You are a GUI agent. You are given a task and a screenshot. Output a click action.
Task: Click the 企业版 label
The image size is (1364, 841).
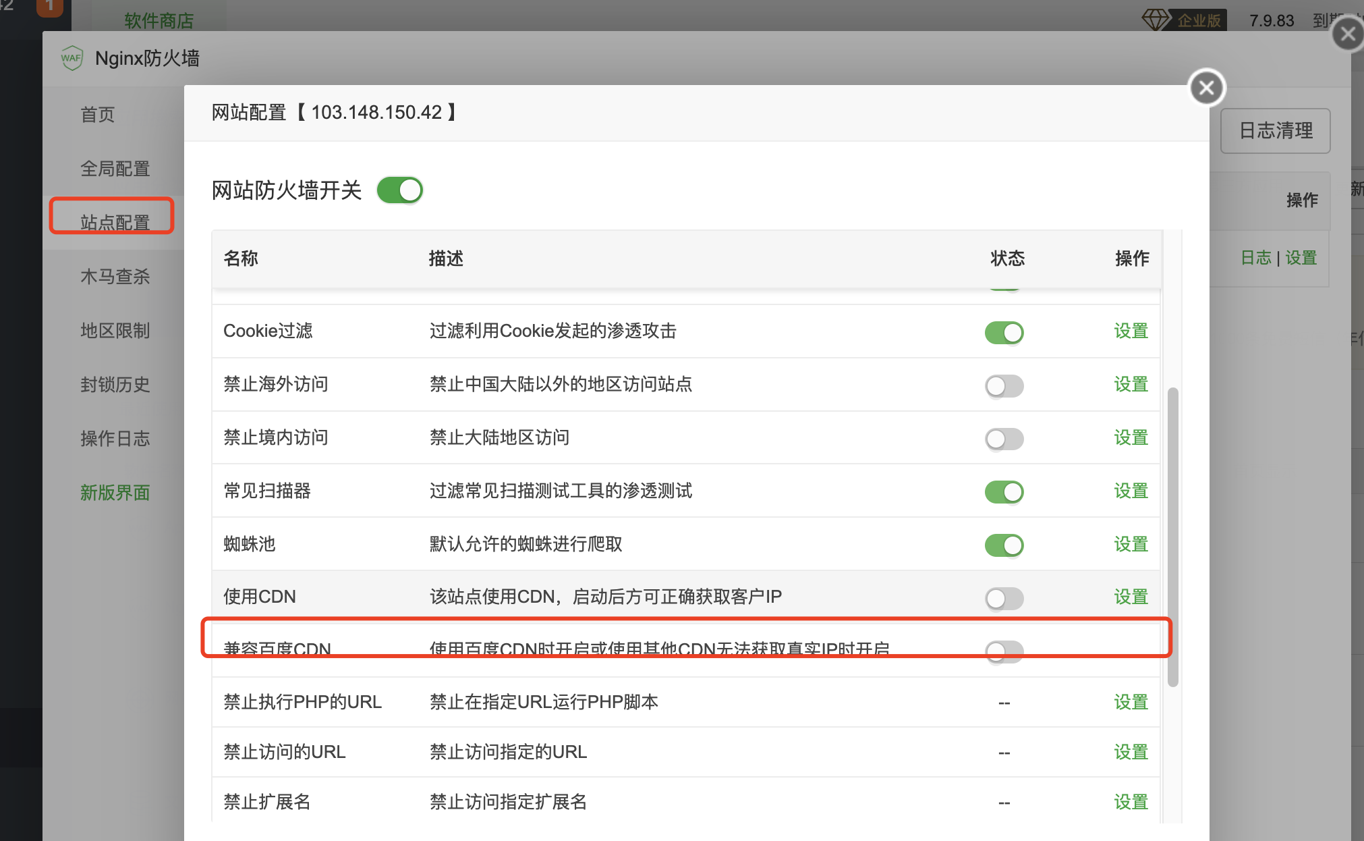(x=1199, y=21)
